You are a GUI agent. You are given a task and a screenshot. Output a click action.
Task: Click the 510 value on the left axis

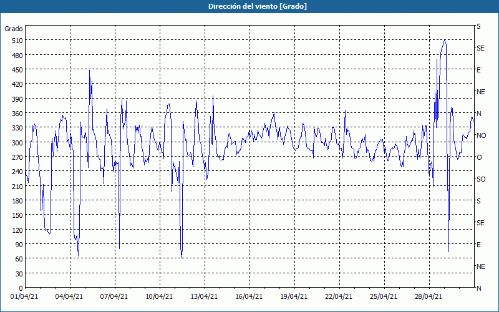click(17, 41)
